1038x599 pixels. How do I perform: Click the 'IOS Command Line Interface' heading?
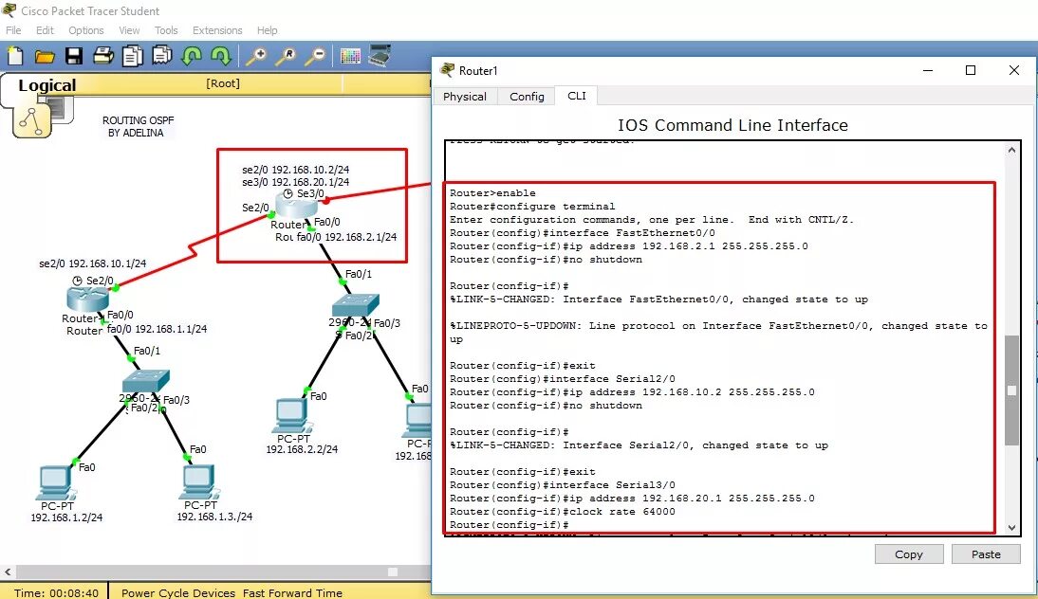point(732,125)
